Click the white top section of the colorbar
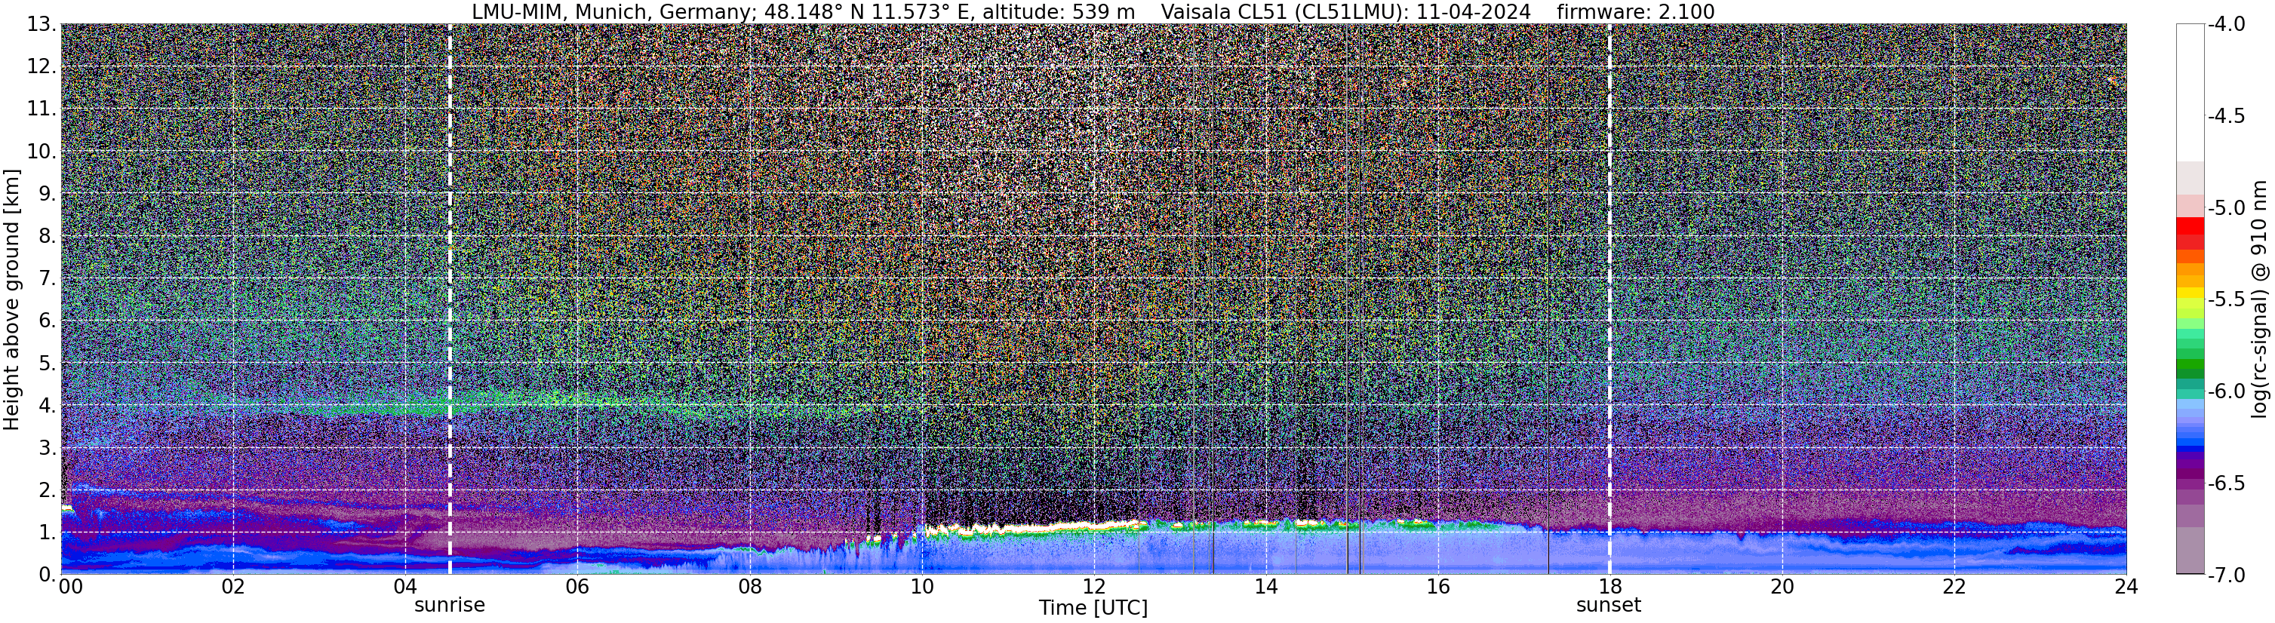2275x623 pixels. pos(2190,93)
